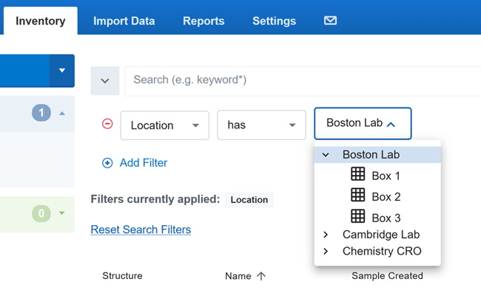Viewport: 481px width, 290px height.
Task: Expand the Cambridge Lab tree node
Action: click(x=326, y=235)
